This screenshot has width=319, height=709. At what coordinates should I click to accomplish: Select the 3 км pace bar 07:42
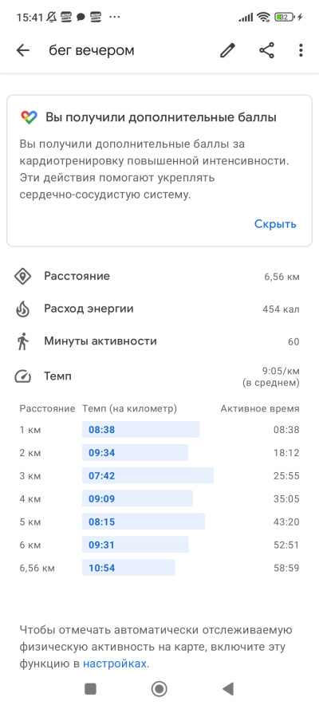tap(148, 475)
